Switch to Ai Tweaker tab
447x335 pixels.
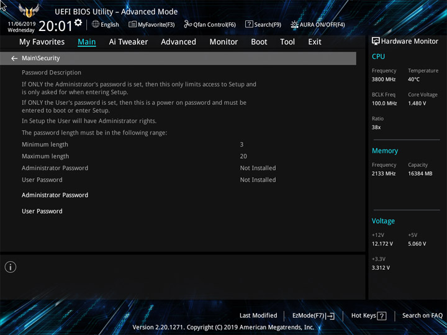click(x=129, y=42)
